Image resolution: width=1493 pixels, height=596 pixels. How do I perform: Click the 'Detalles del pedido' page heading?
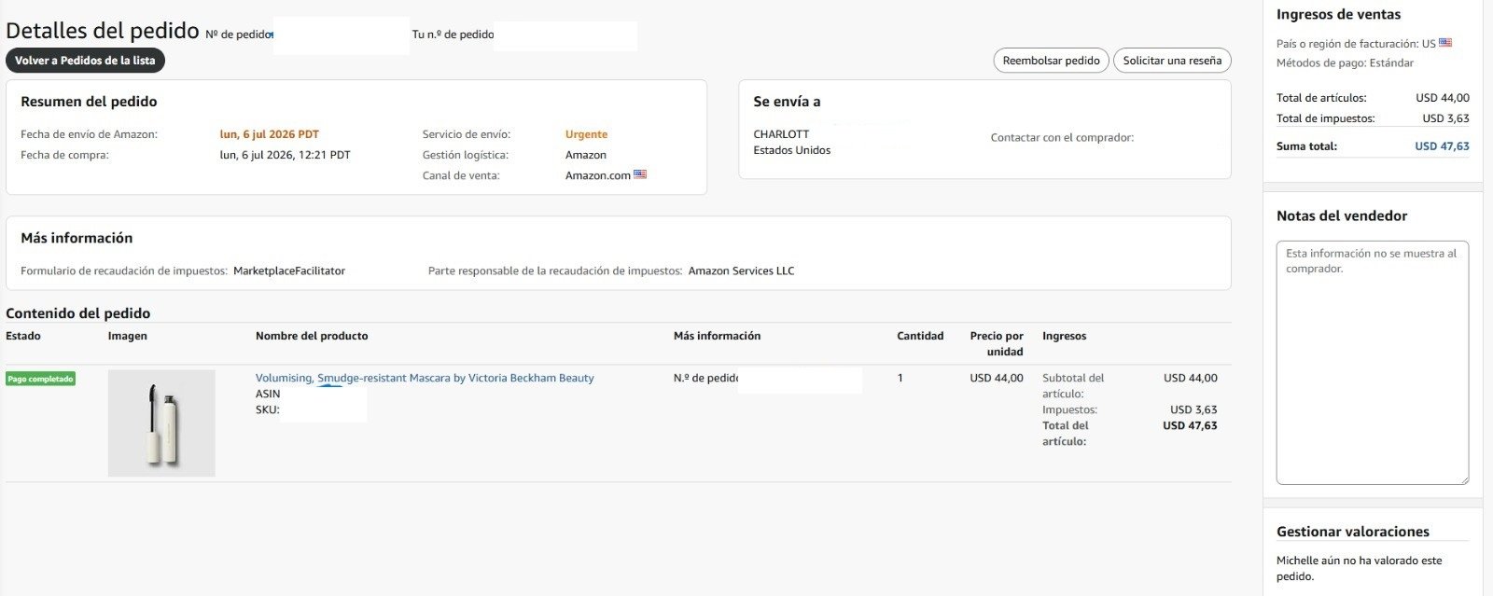pyautogui.click(x=103, y=31)
